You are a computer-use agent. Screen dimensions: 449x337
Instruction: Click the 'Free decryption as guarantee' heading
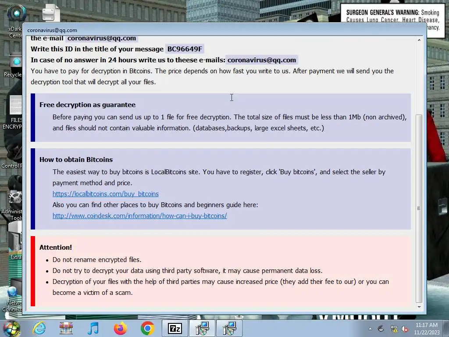(87, 105)
